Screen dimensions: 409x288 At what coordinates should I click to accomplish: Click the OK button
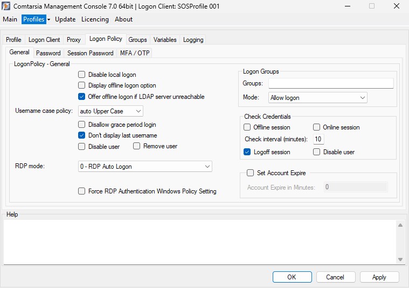tap(292, 277)
